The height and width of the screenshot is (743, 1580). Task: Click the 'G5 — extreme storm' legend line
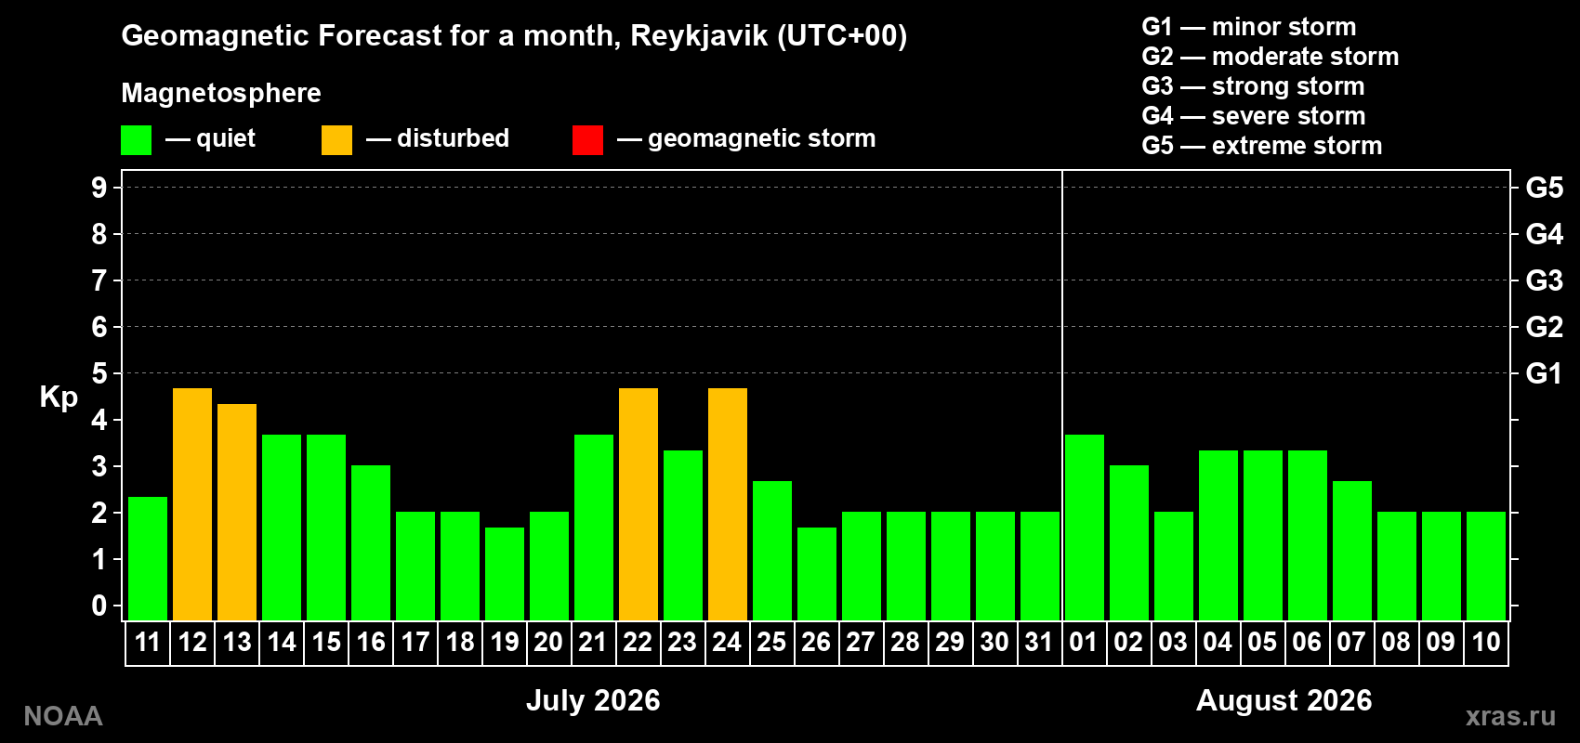[x=1262, y=146]
